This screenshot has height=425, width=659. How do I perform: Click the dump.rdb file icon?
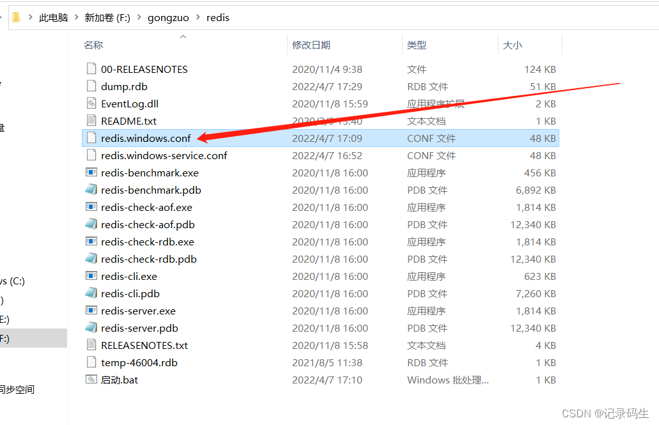pos(91,86)
